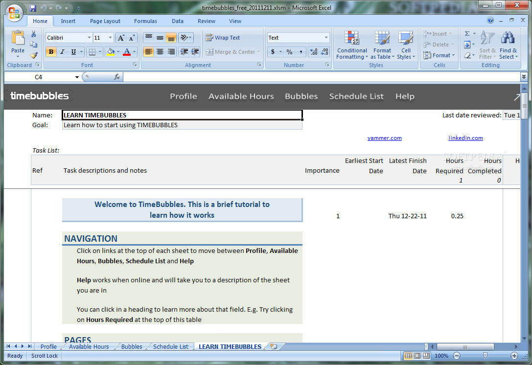Open the Format cells dropdown
This screenshot has width=532, height=365.
tap(439, 55)
